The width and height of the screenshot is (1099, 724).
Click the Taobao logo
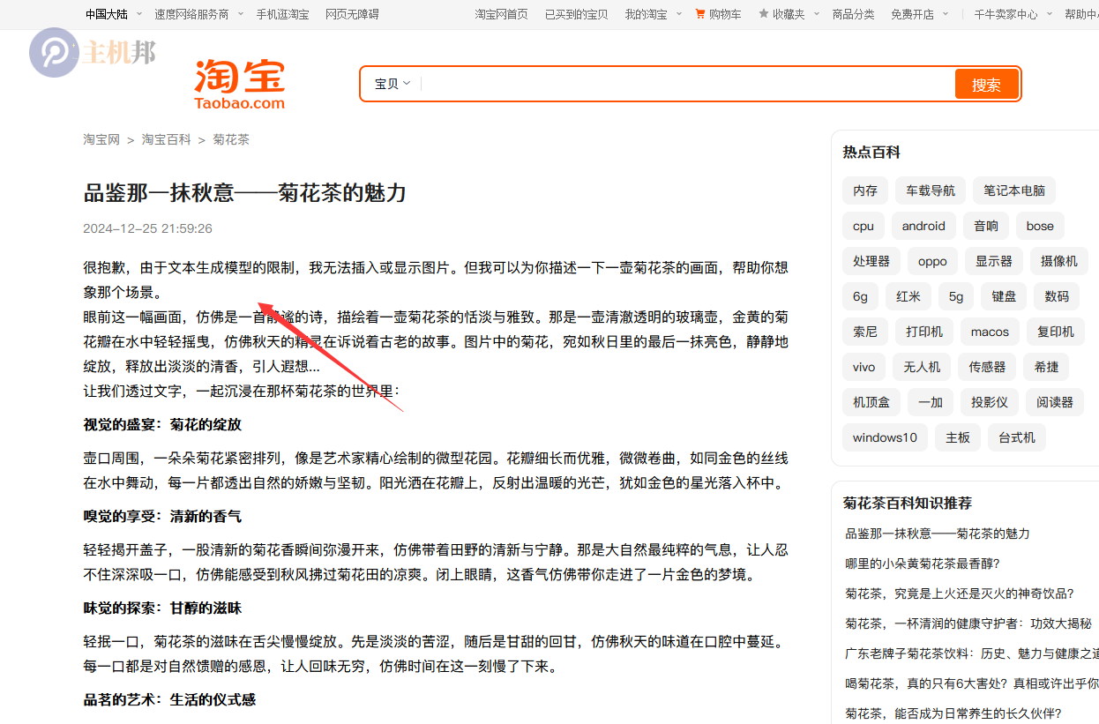(240, 85)
